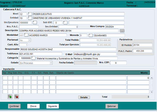Open lookup button next to Categoría field
The height and width of the screenshot is (112, 157).
tap(33, 58)
